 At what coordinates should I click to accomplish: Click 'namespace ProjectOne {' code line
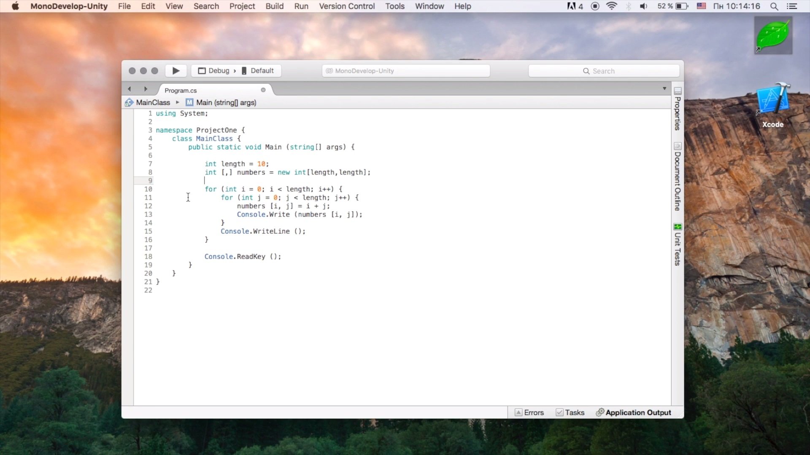click(x=200, y=130)
